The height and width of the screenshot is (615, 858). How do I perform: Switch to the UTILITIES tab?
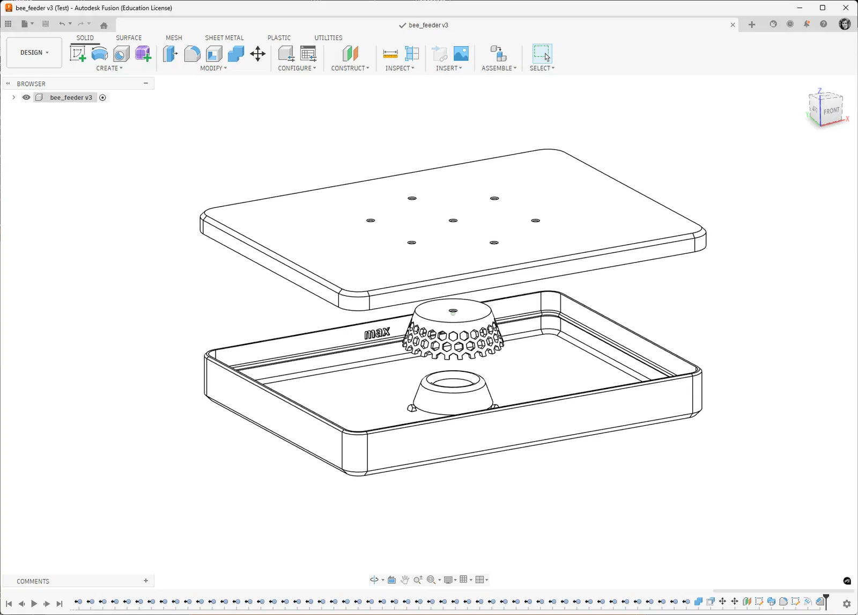coord(328,38)
